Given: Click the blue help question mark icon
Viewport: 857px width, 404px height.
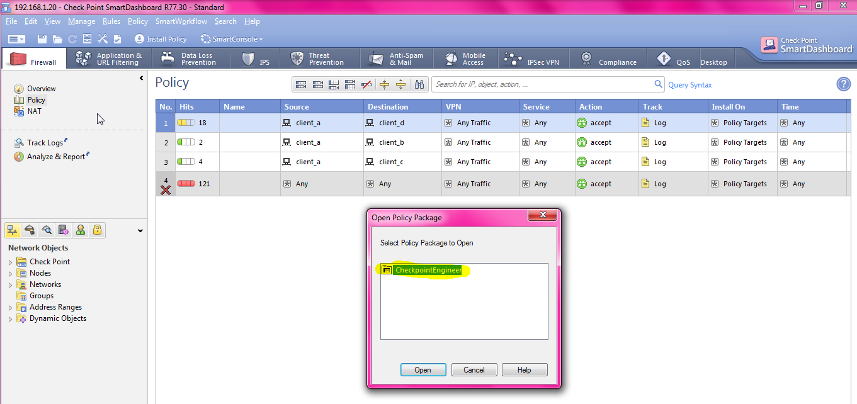Looking at the screenshot, I should (843, 84).
